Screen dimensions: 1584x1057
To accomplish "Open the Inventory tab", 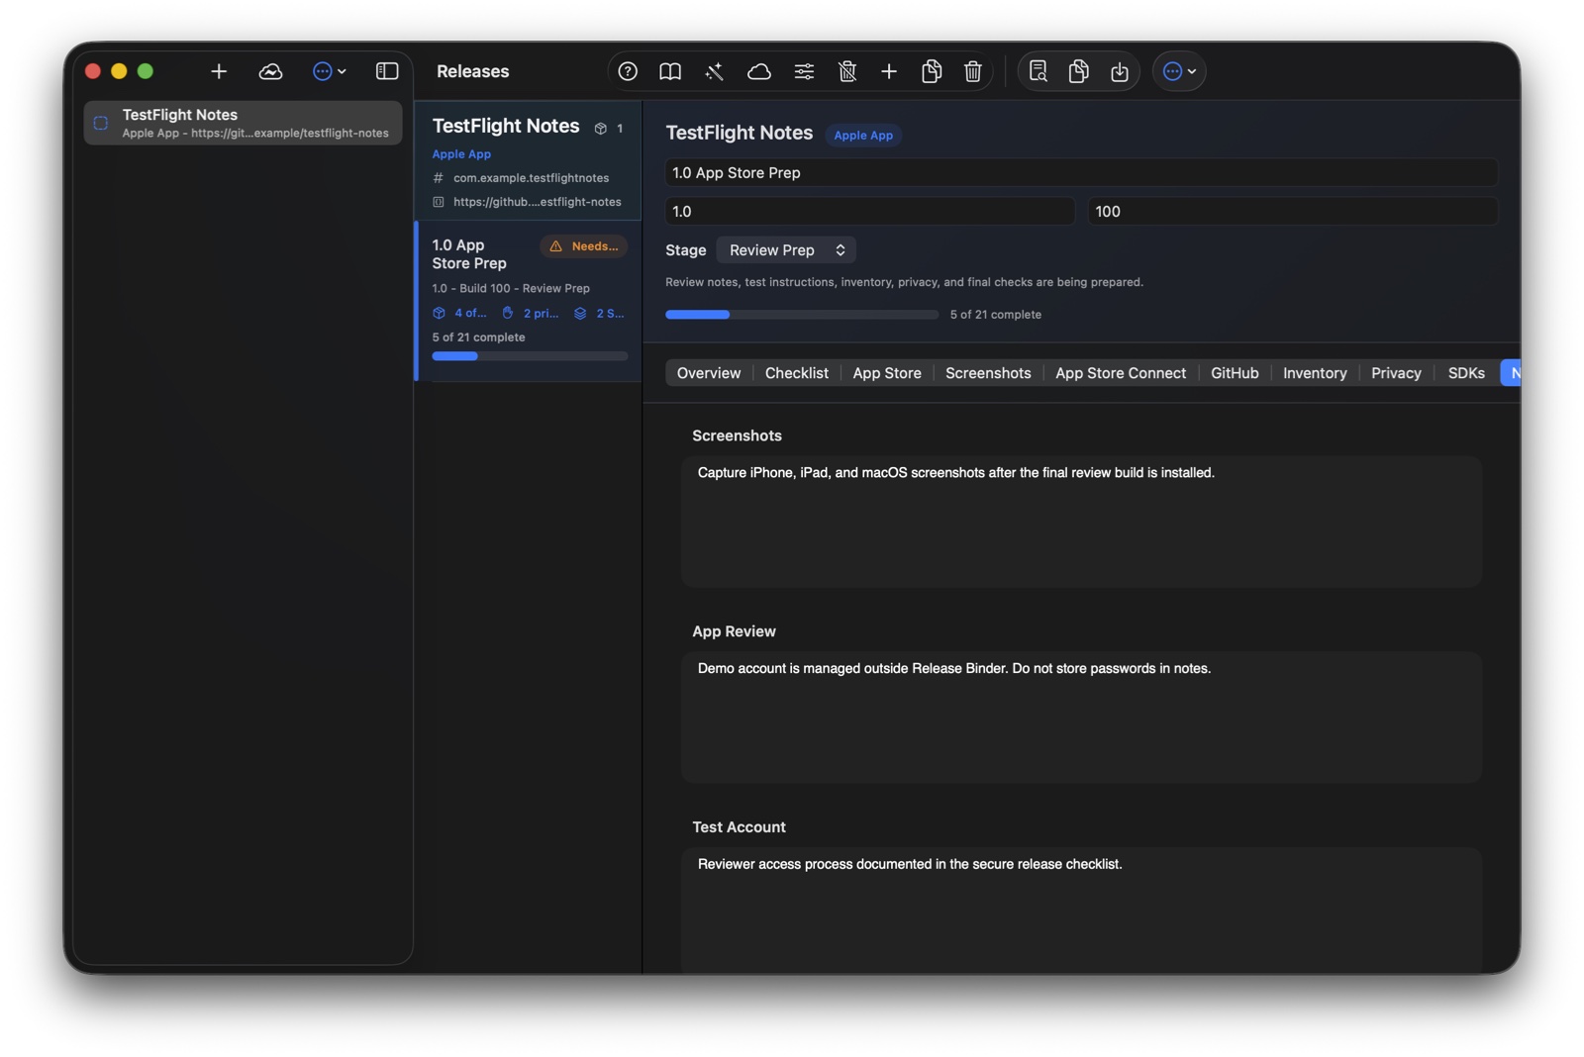I will [1315, 373].
